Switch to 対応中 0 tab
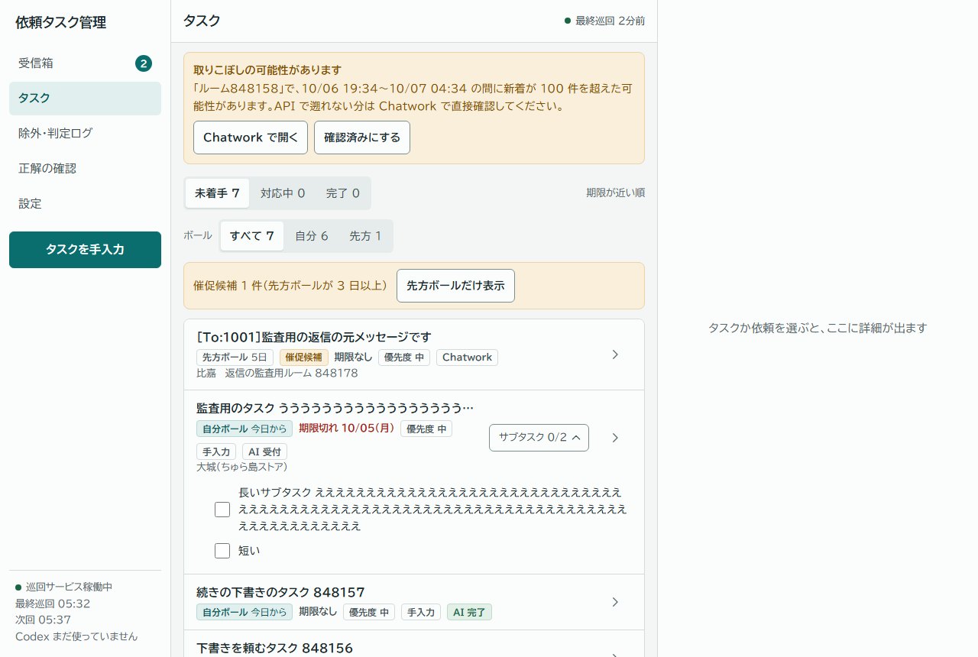Image resolution: width=978 pixels, height=657 pixels. tap(283, 193)
